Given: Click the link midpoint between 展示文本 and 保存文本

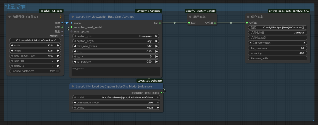Looking at the screenshot, I should coord(231,23).
